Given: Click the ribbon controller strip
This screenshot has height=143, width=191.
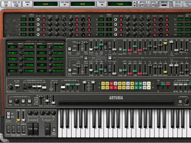Looking at the screenshot, I should coord(116,103).
